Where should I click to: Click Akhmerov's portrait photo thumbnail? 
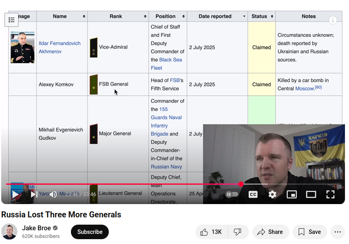pos(23,48)
